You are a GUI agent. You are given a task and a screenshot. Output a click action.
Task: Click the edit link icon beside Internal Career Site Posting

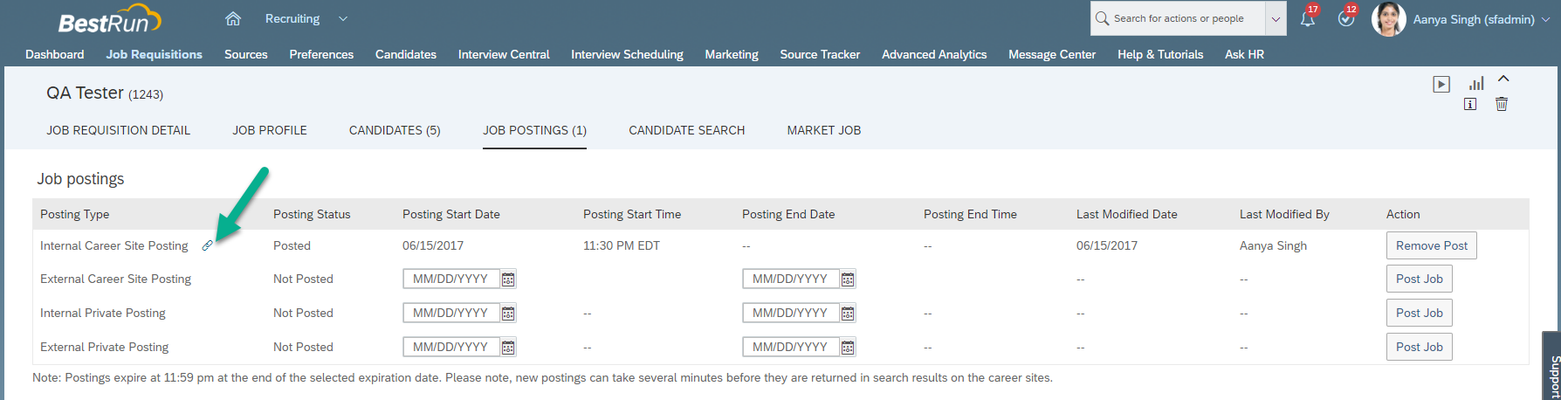click(207, 245)
